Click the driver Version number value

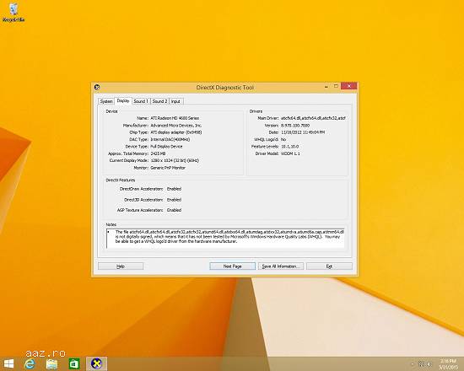[x=295, y=125]
